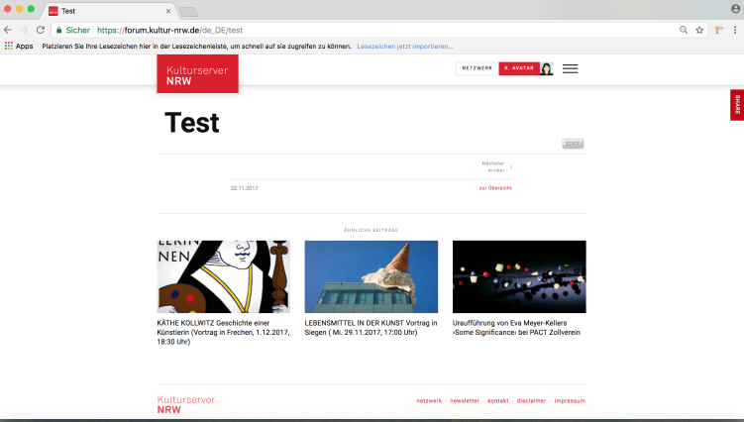
Task: Go back with the browser back arrow
Action: click(9, 31)
